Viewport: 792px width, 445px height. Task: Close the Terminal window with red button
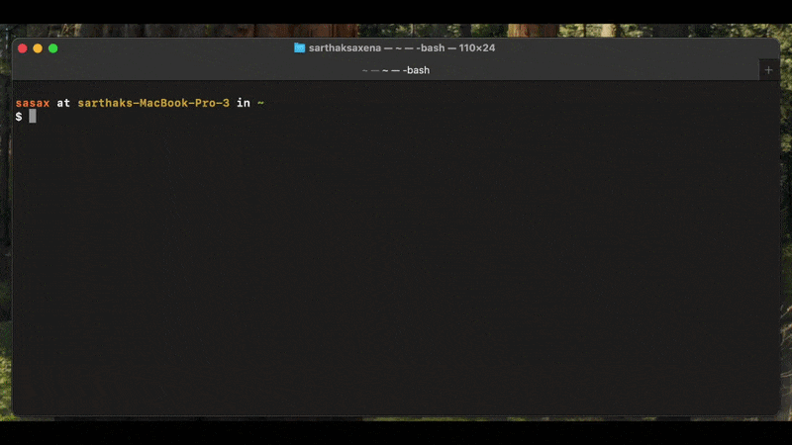(x=22, y=48)
